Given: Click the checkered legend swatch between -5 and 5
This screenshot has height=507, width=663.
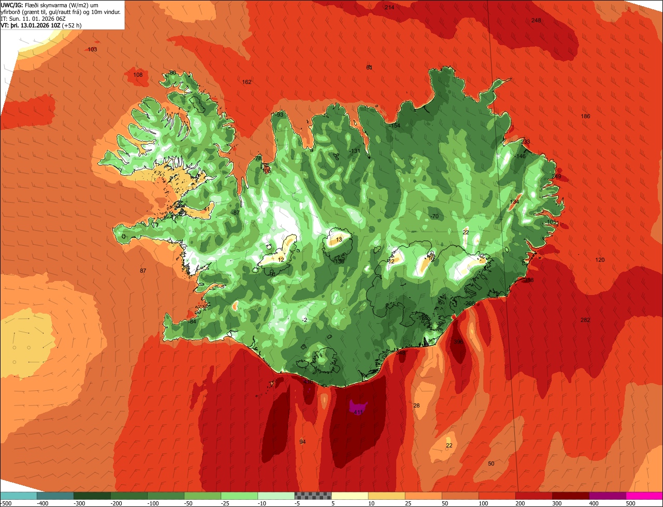Looking at the screenshot, I should point(313,496).
